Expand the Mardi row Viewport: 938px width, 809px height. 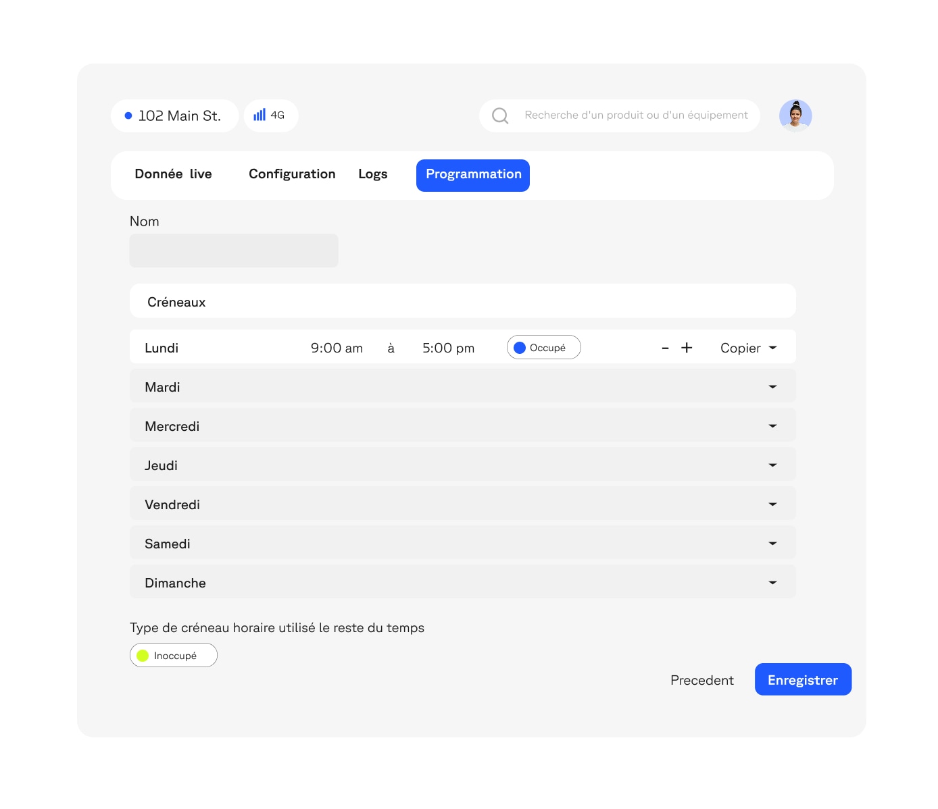pos(772,387)
